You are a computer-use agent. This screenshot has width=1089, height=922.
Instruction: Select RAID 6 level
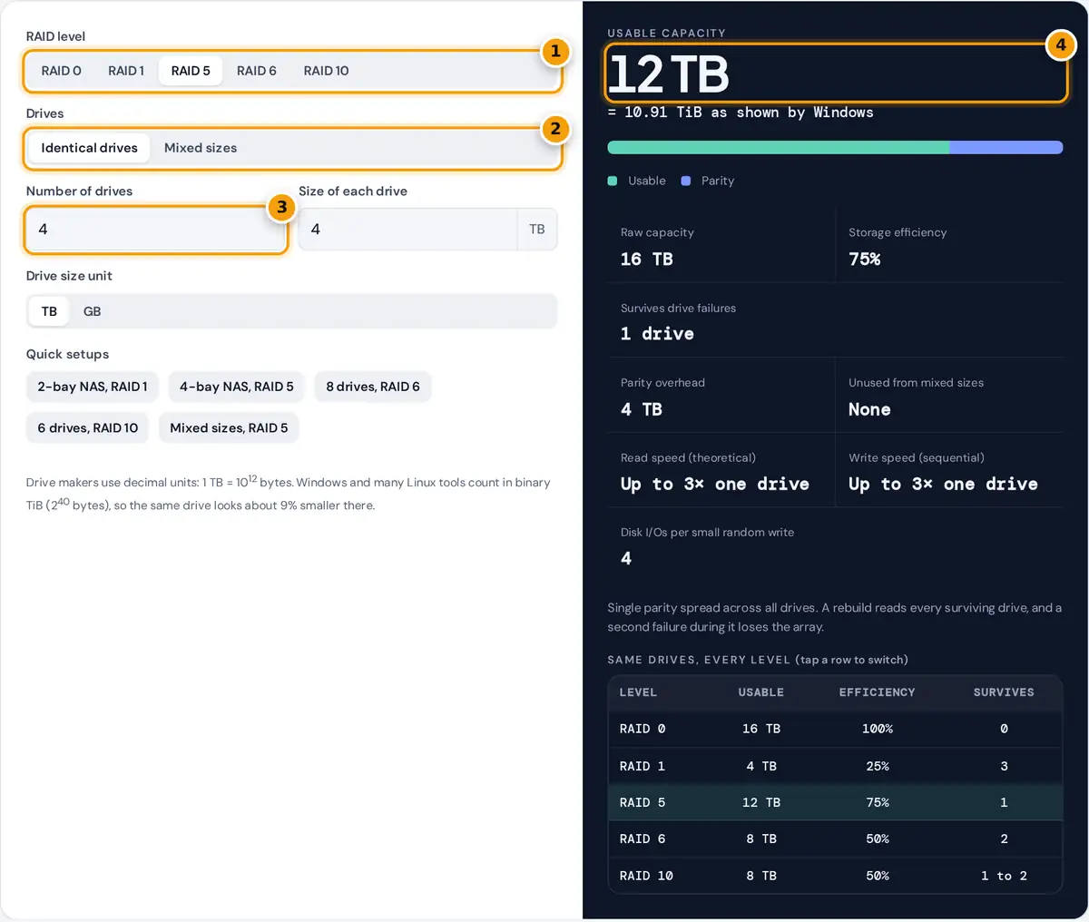[x=257, y=71]
